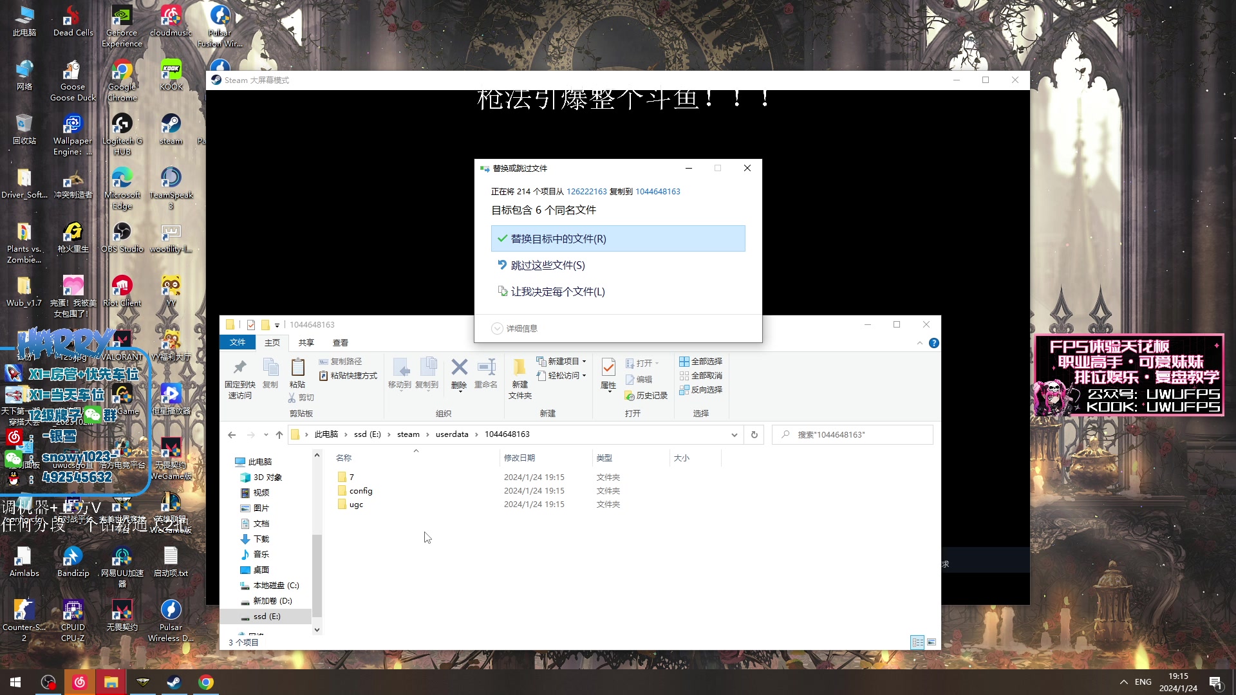Open the New item (新建项目) dropdown
Image resolution: width=1236 pixels, height=695 pixels.
pyautogui.click(x=561, y=362)
